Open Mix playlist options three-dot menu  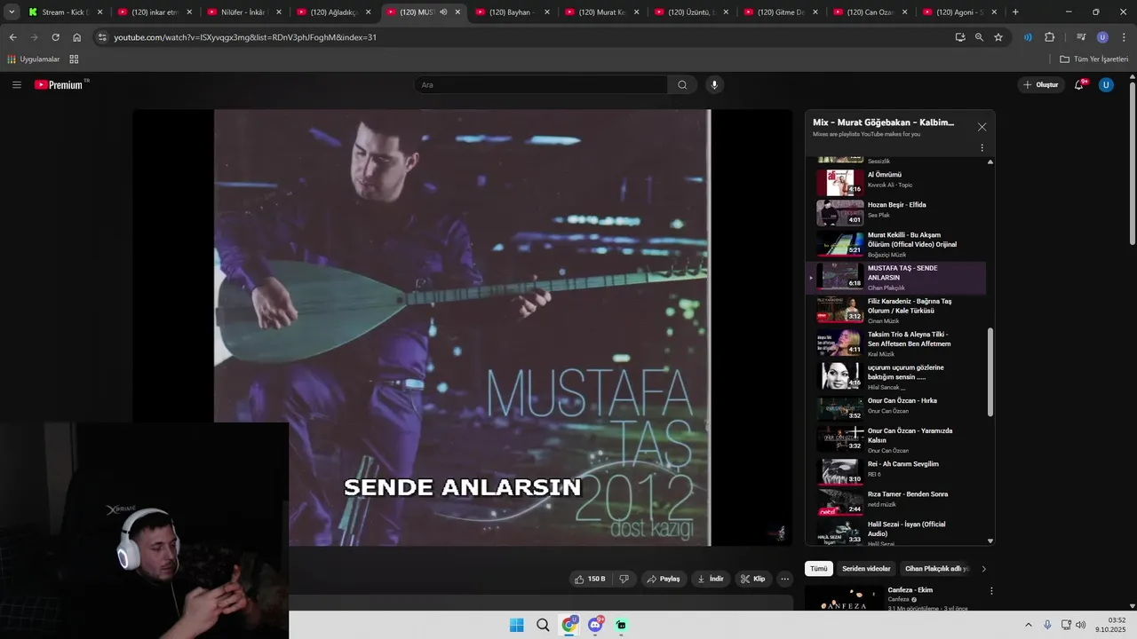coord(982,148)
